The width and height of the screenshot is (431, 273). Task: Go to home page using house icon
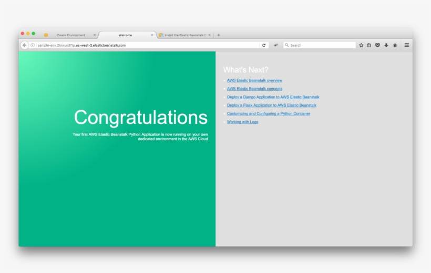click(x=395, y=45)
